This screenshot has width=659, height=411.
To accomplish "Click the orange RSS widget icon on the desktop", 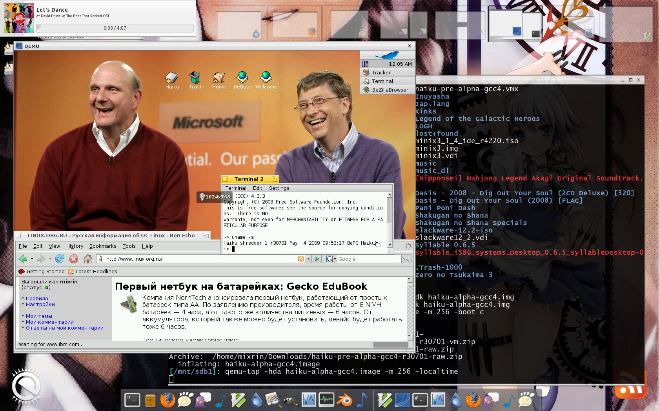I will pos(630,383).
